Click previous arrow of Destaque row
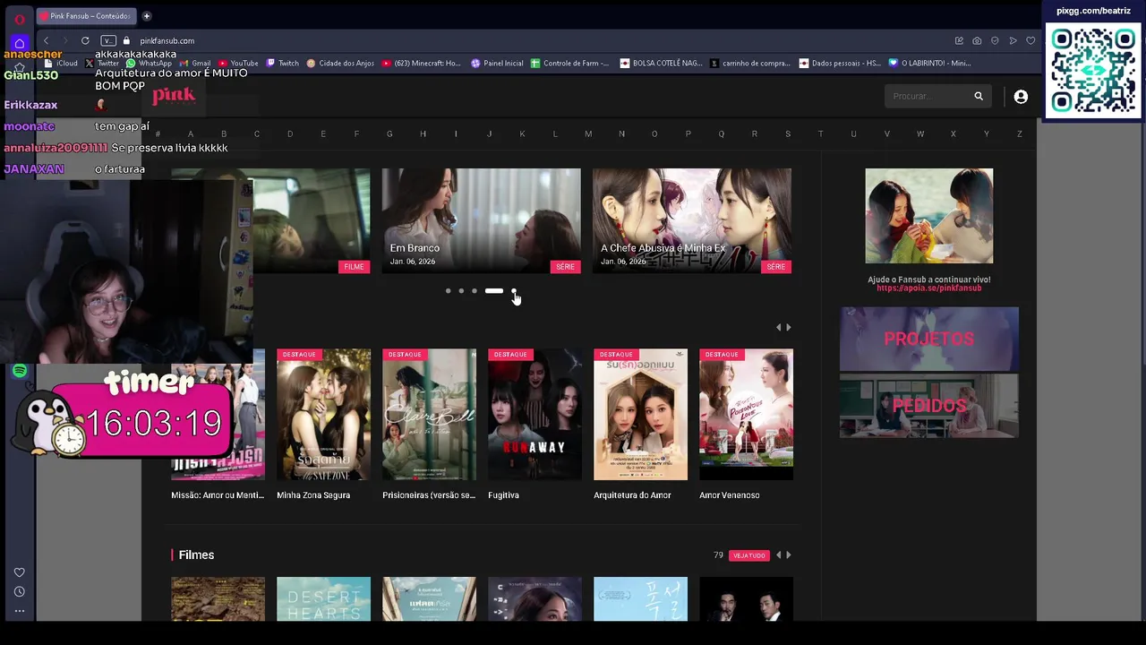1146x645 pixels. point(778,328)
